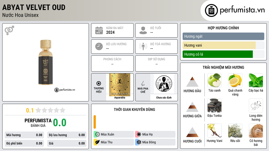The height and width of the screenshot is (151, 269).
Task: Click the perfumer illustration above Chưa xác định
Action: click(x=164, y=84)
